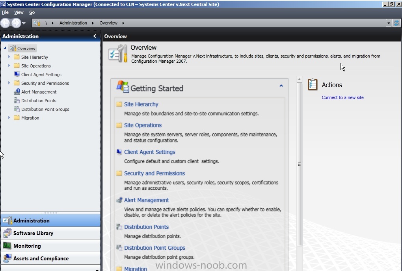
Task: Click the Administration workspace icon
Action: [x=7, y=221]
